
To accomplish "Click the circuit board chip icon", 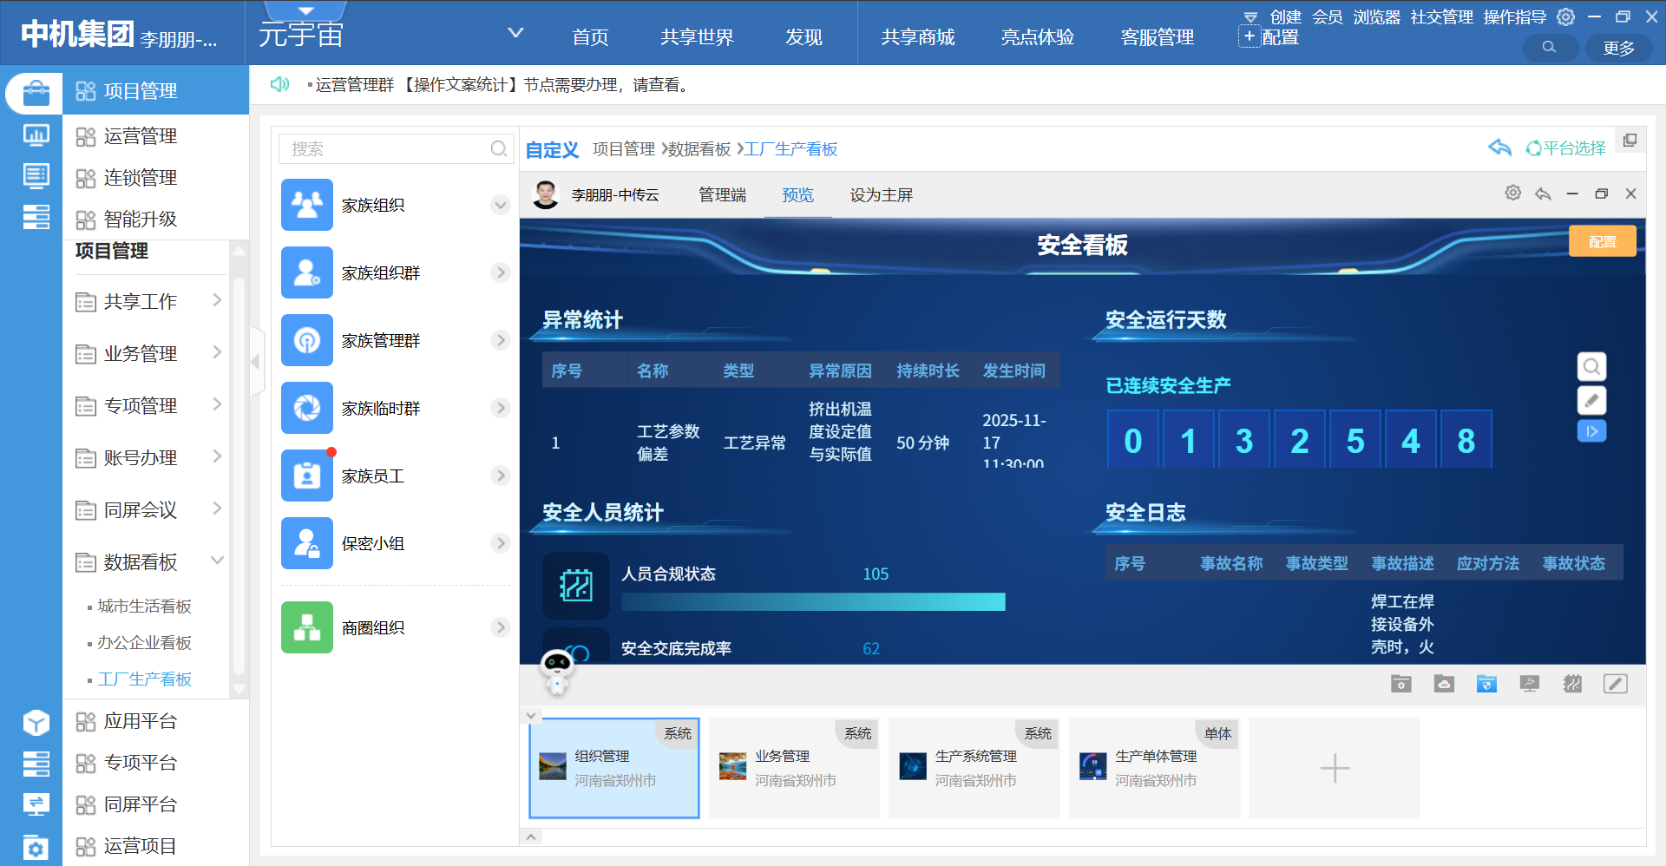I will coord(1572,684).
